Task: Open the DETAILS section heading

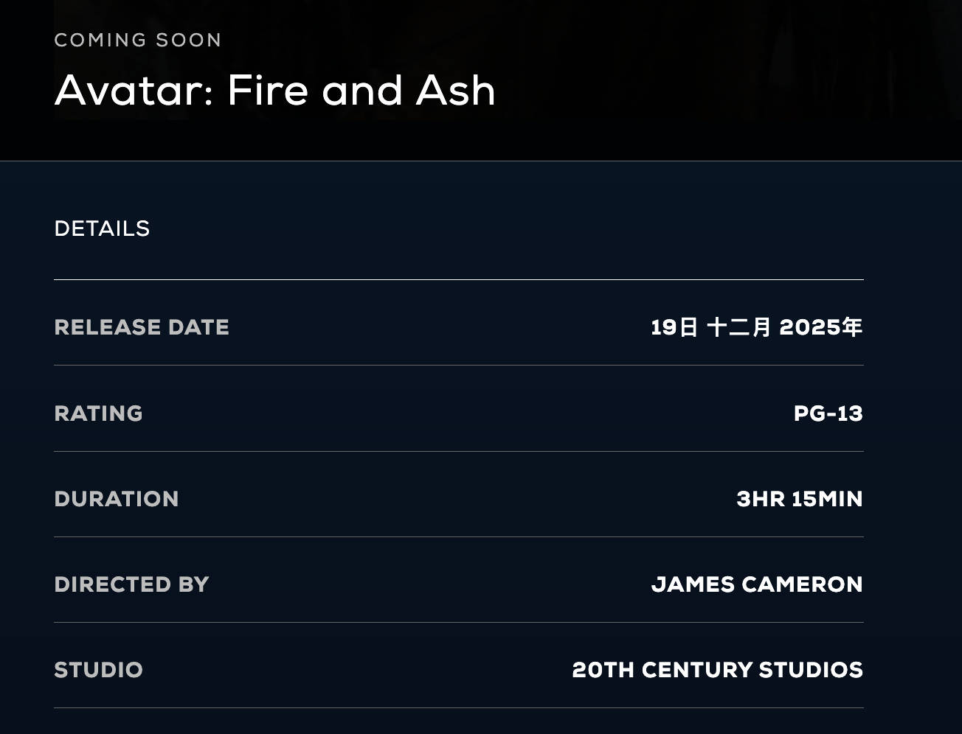Action: tap(102, 228)
